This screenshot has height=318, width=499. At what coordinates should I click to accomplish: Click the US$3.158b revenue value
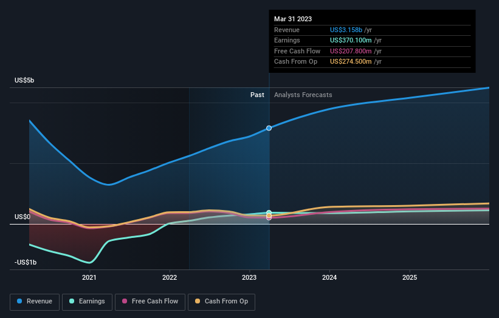[x=346, y=30]
